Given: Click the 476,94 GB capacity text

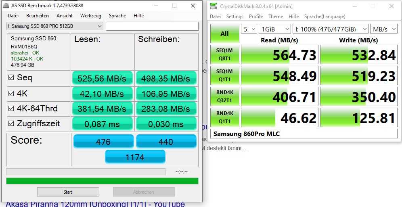Looking at the screenshot, I should click(23, 65).
